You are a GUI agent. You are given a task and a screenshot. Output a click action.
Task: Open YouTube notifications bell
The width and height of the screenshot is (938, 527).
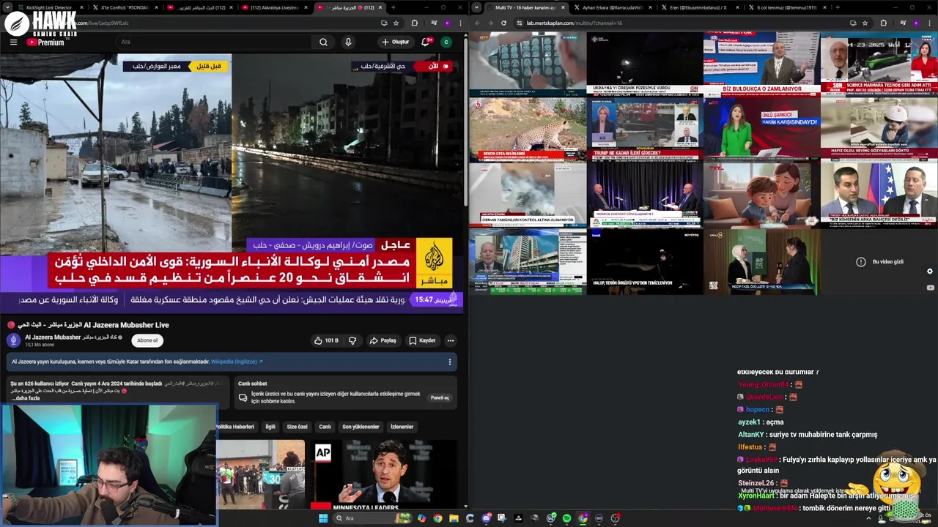tap(425, 42)
